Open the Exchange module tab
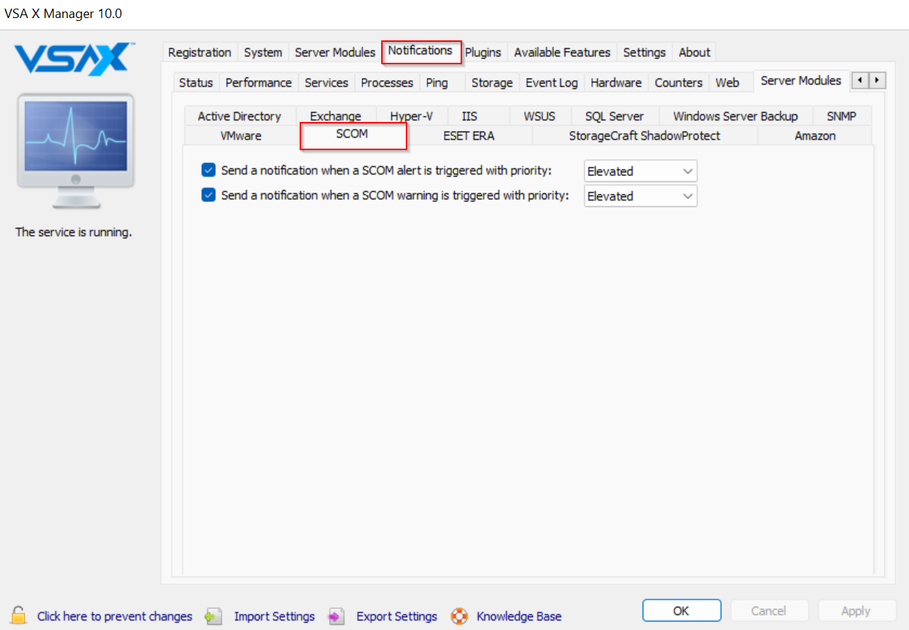This screenshot has height=630, width=909. pyautogui.click(x=335, y=116)
